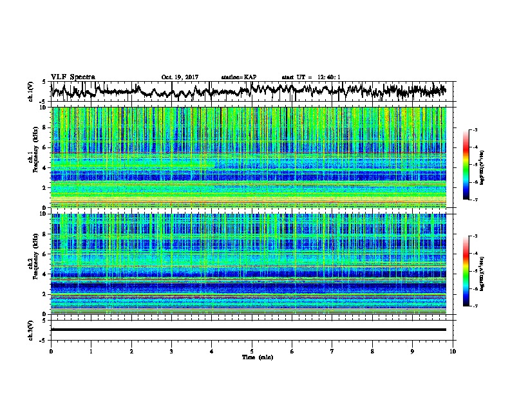This screenshot has height=394, width=510.
Task: Click time axis tick label "9"
Action: coord(412,352)
